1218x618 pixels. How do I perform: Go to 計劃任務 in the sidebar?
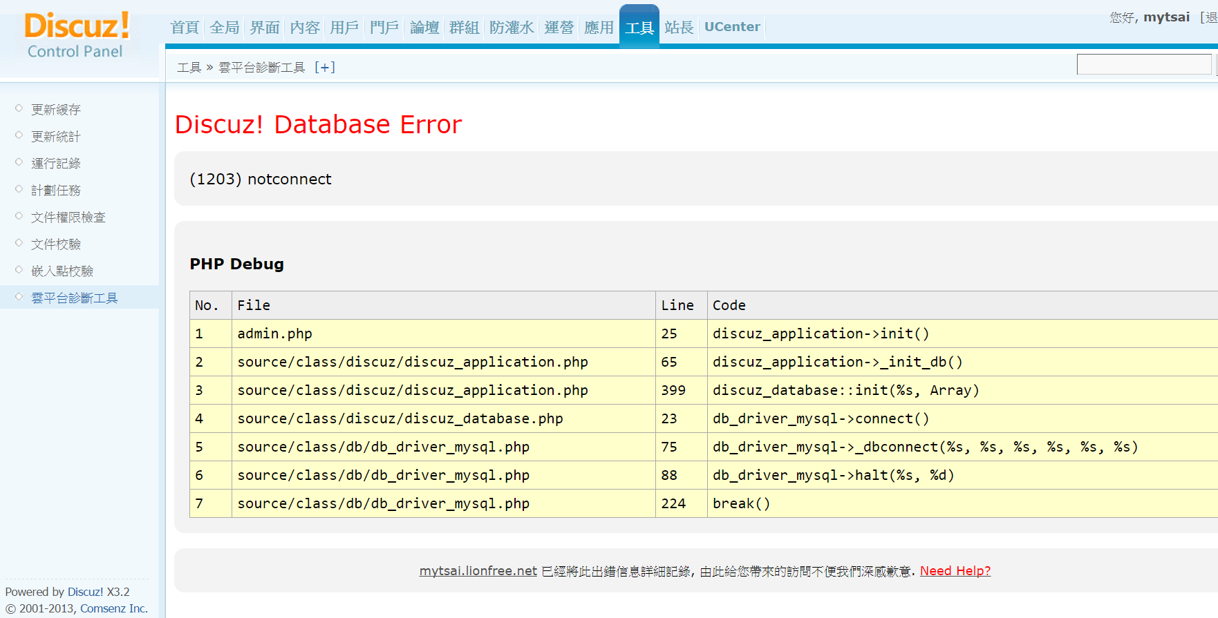coord(56,191)
